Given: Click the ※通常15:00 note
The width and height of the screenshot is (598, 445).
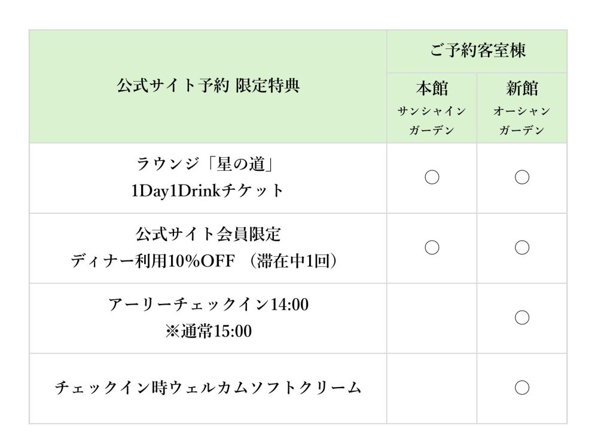Looking at the screenshot, I should (x=208, y=332).
